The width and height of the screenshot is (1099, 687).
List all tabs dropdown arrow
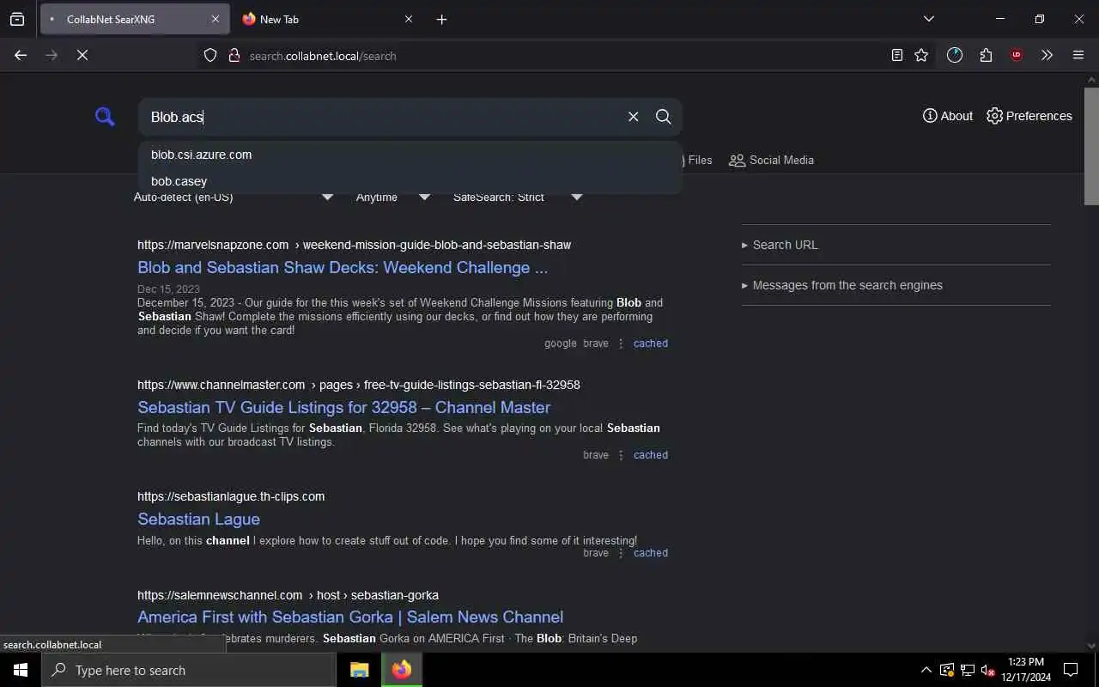tap(928, 19)
